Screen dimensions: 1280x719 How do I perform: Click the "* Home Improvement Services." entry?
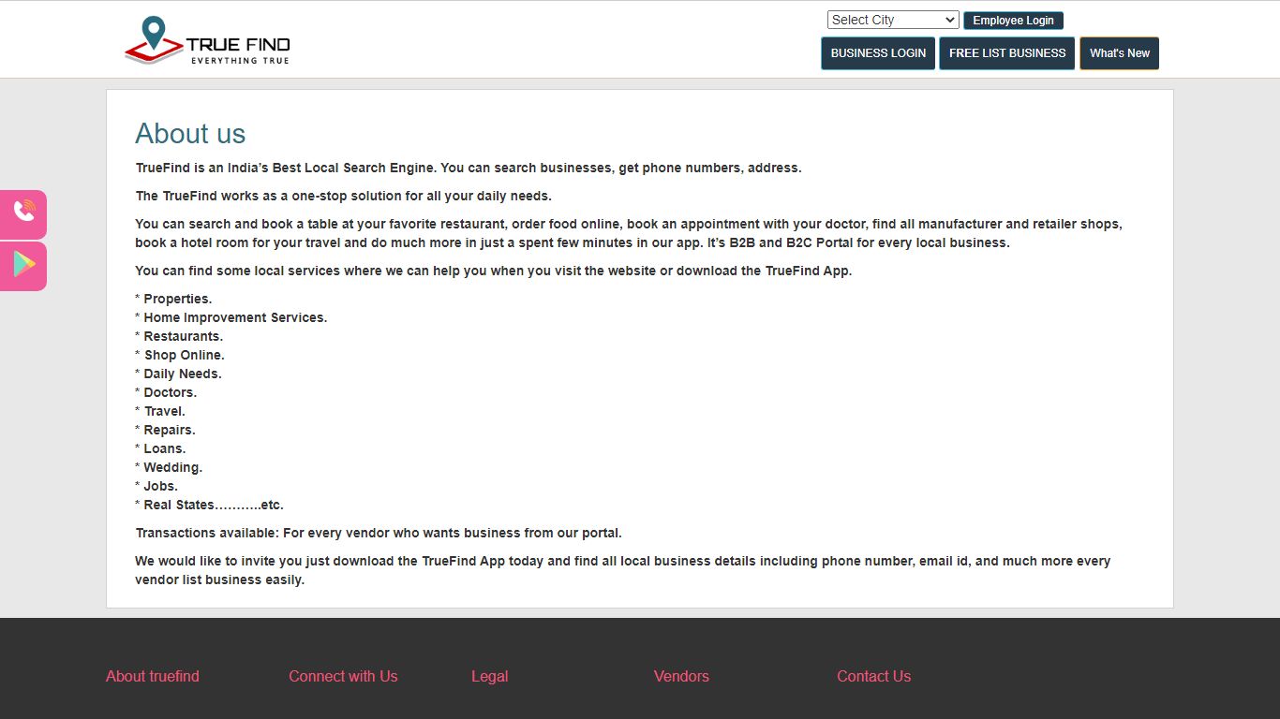point(231,317)
